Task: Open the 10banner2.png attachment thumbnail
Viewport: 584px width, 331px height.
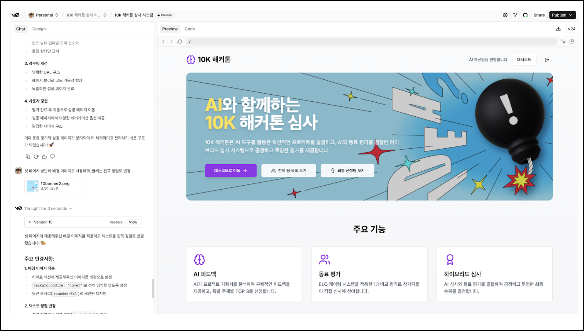Action: point(32,186)
